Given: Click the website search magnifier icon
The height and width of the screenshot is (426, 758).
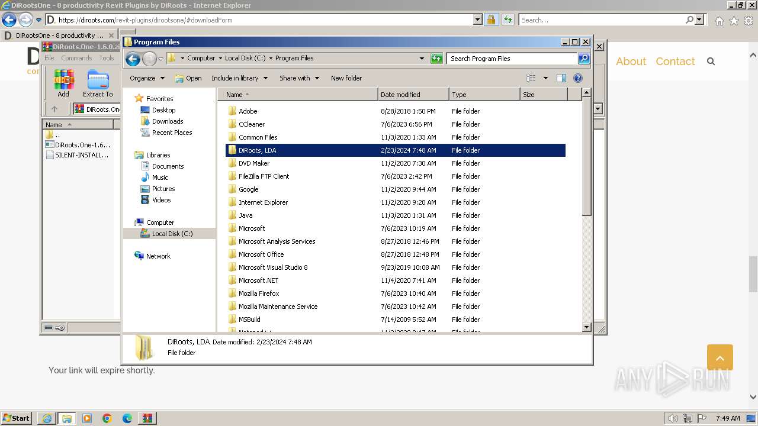Looking at the screenshot, I should point(711,62).
